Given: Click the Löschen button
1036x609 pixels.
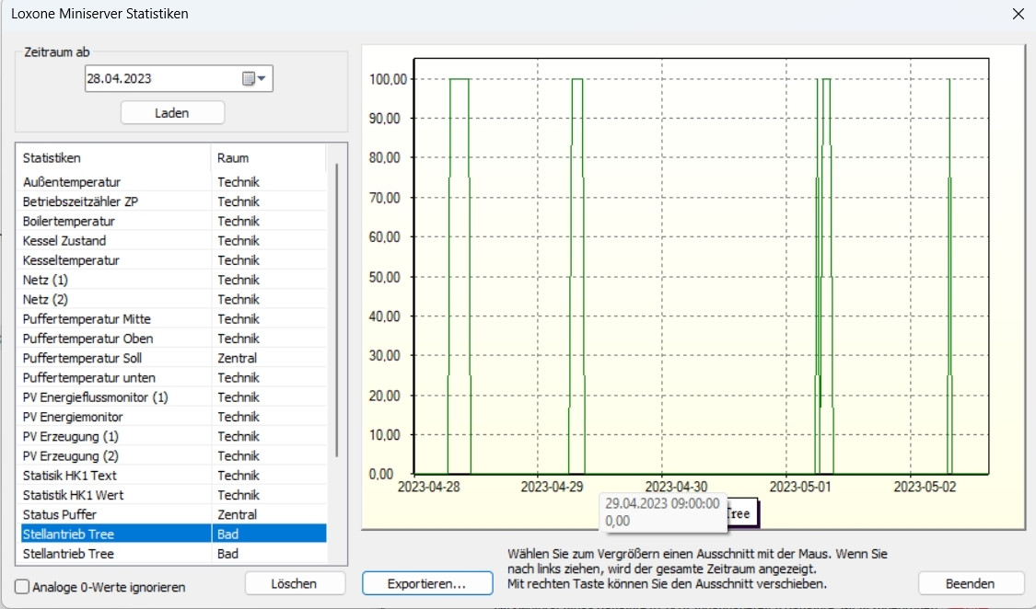Looking at the screenshot, I should (295, 583).
